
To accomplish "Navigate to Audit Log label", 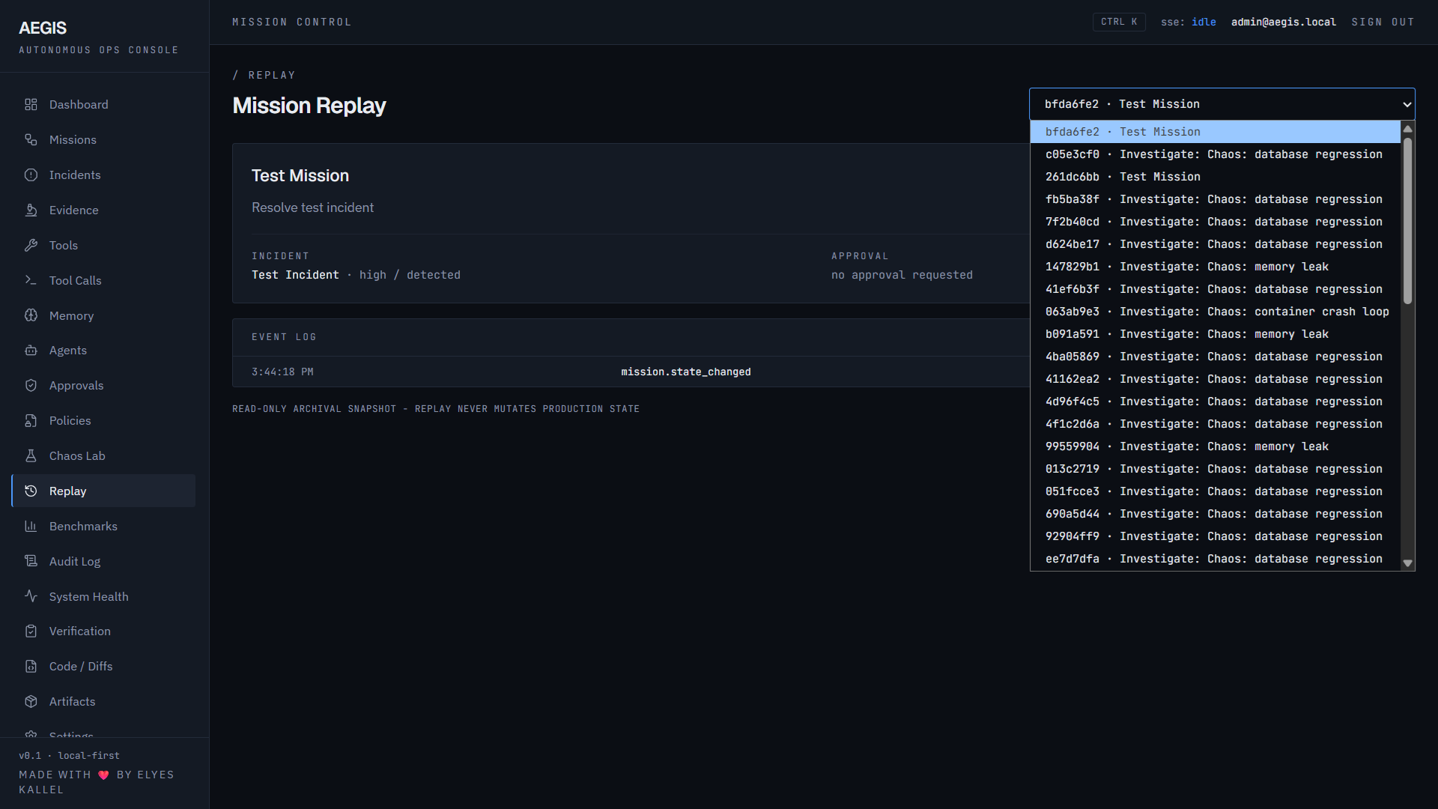I will (75, 562).
